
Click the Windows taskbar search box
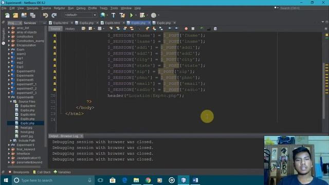(52, 180)
